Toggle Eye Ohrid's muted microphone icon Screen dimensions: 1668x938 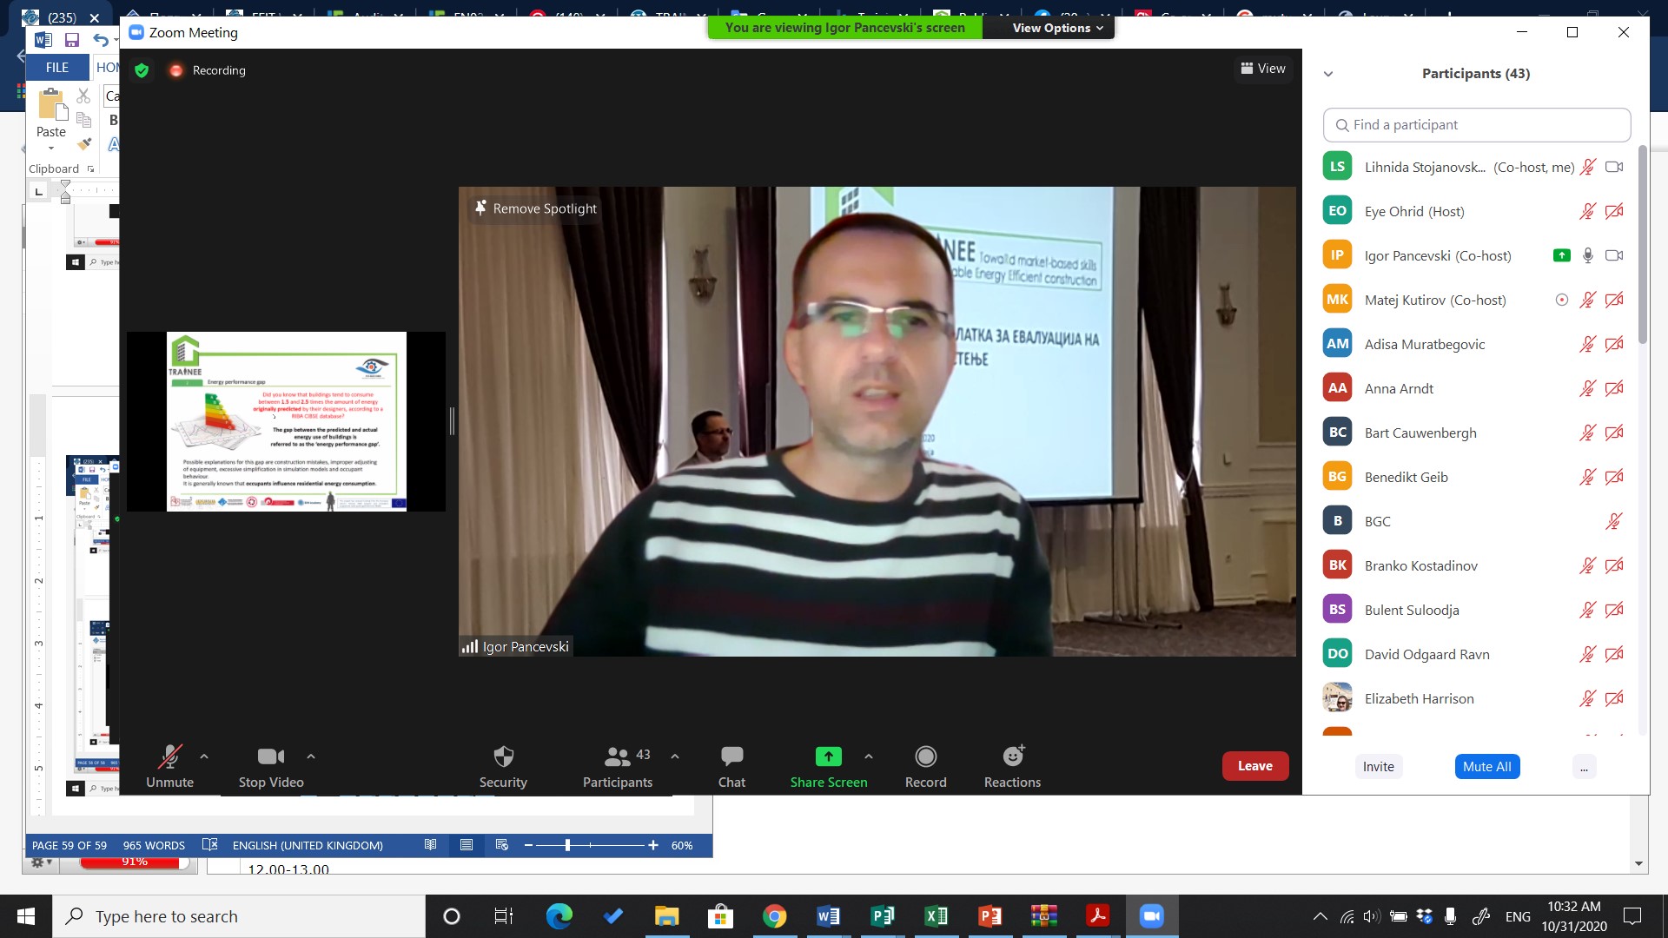pos(1587,211)
